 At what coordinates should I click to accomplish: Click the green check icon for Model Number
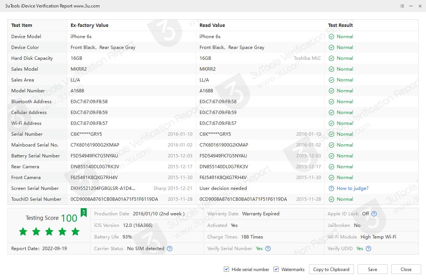(331, 91)
